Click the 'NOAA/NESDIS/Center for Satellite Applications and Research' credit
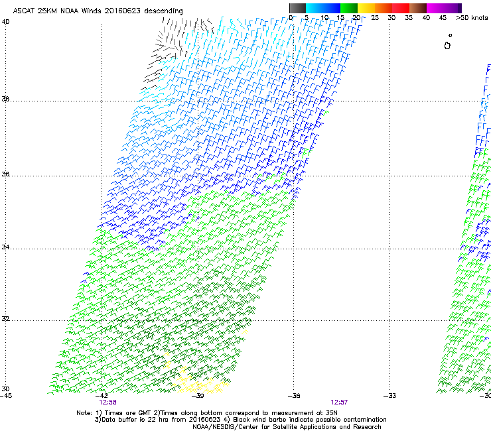Screen dimensions: 491x431 coord(287,427)
